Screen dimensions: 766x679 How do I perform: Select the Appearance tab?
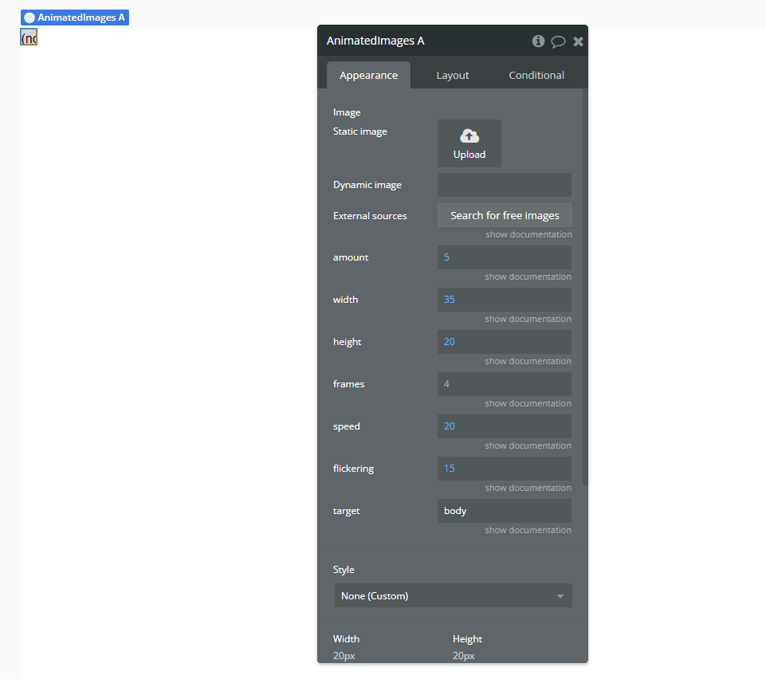(368, 74)
